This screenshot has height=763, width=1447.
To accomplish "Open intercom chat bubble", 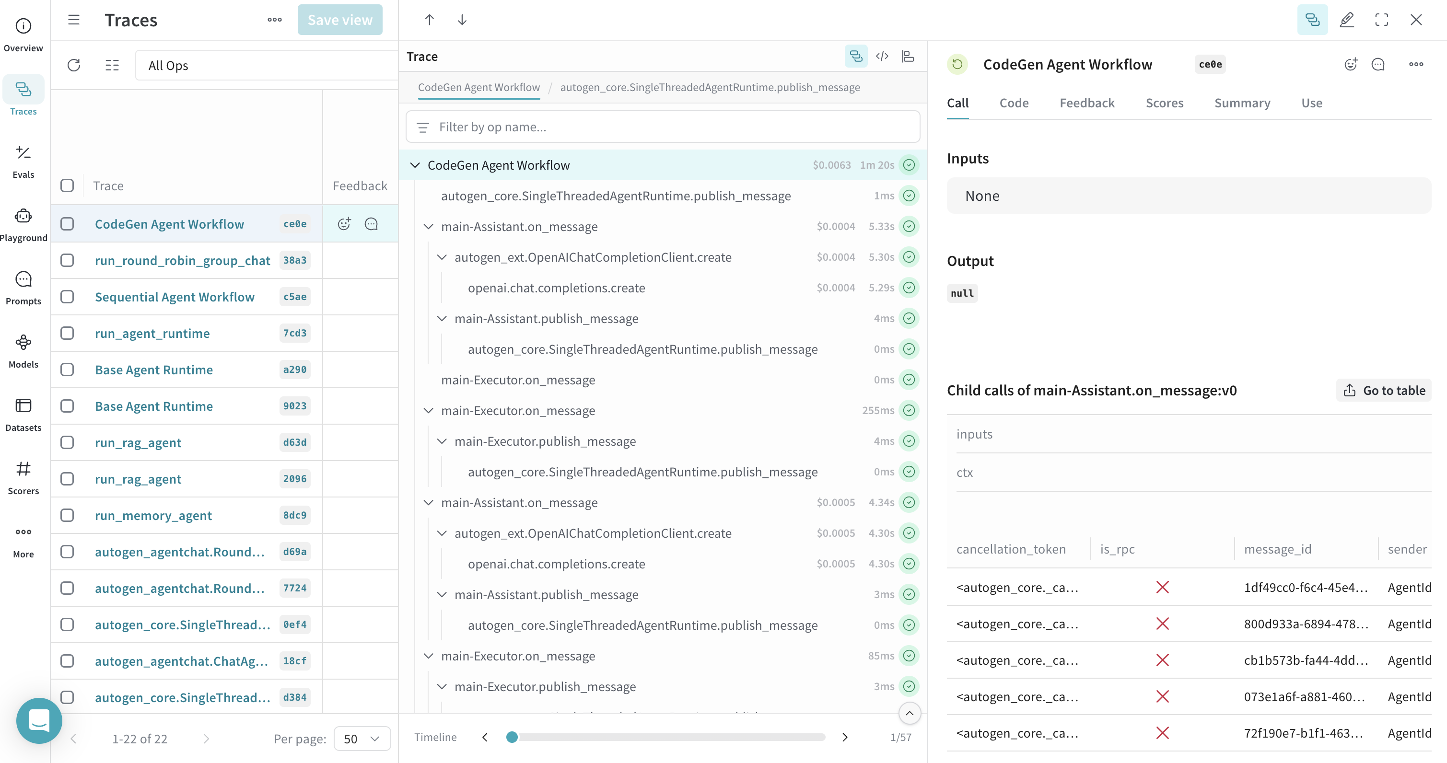I will coord(39,720).
